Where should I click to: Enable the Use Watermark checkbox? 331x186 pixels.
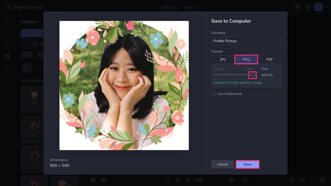(x=214, y=94)
